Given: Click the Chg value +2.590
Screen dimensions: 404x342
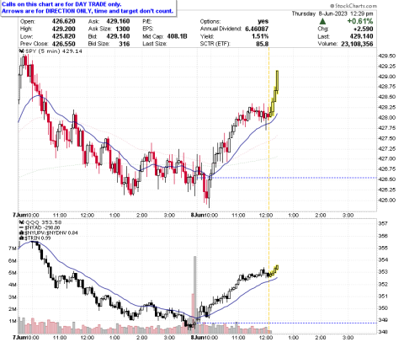Looking at the screenshot, I should 363,29.
